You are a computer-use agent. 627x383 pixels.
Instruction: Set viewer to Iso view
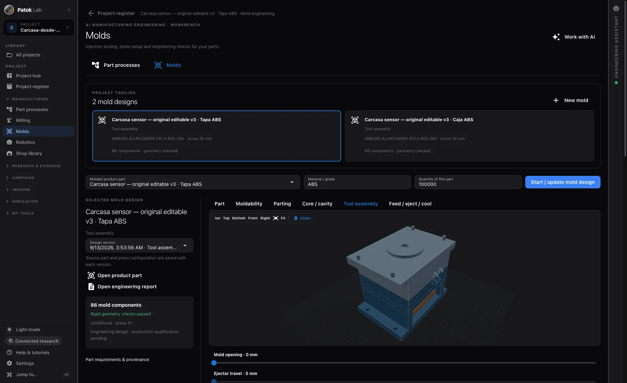click(217, 218)
